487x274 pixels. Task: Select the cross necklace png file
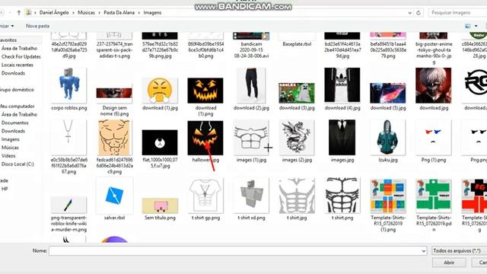[68, 146]
